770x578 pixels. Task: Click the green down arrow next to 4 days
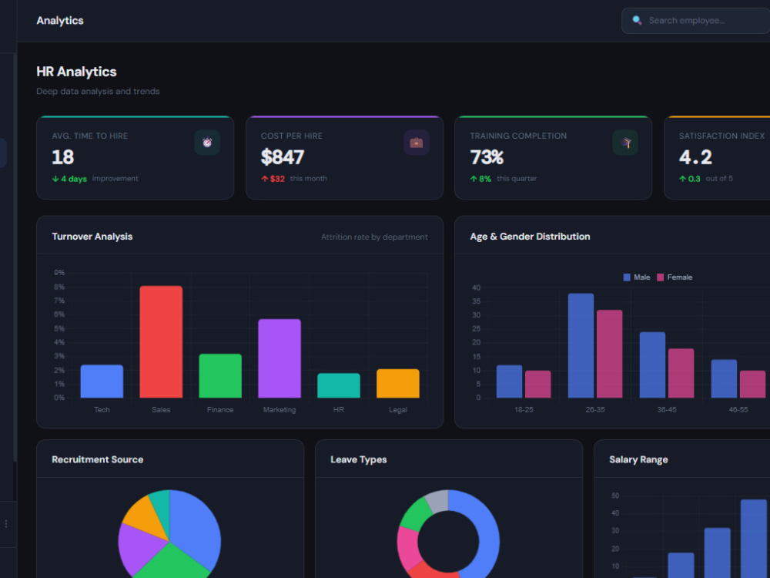(x=55, y=179)
